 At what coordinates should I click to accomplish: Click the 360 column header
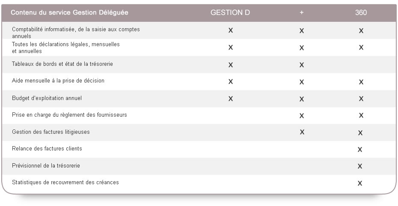point(361,12)
